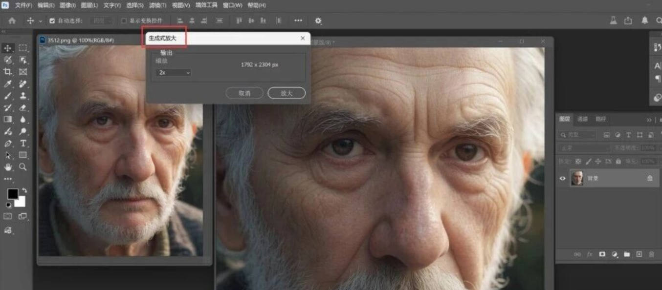The image size is (662, 290).
Task: Select the Zoom magnifier tool
Action: (23, 167)
